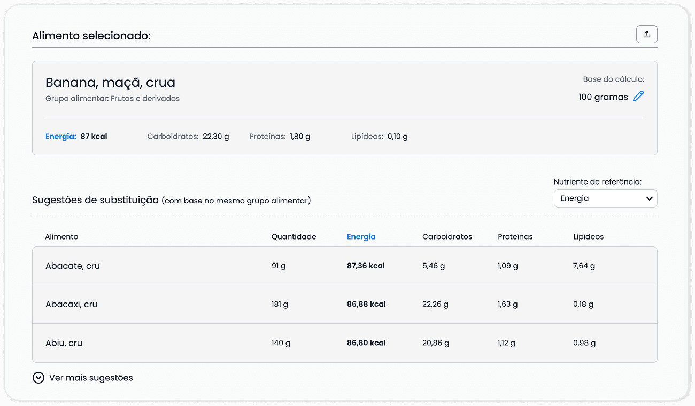Click the Quantidade column header

[294, 236]
